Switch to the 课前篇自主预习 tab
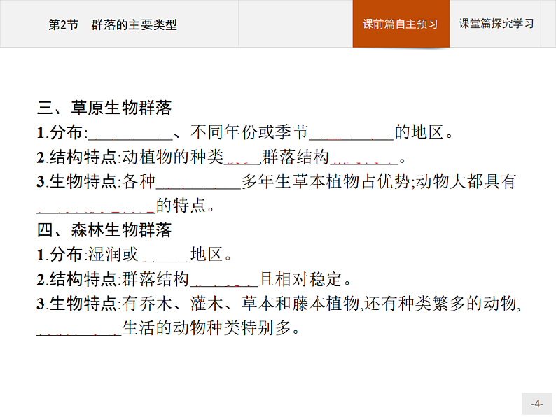 click(x=401, y=24)
